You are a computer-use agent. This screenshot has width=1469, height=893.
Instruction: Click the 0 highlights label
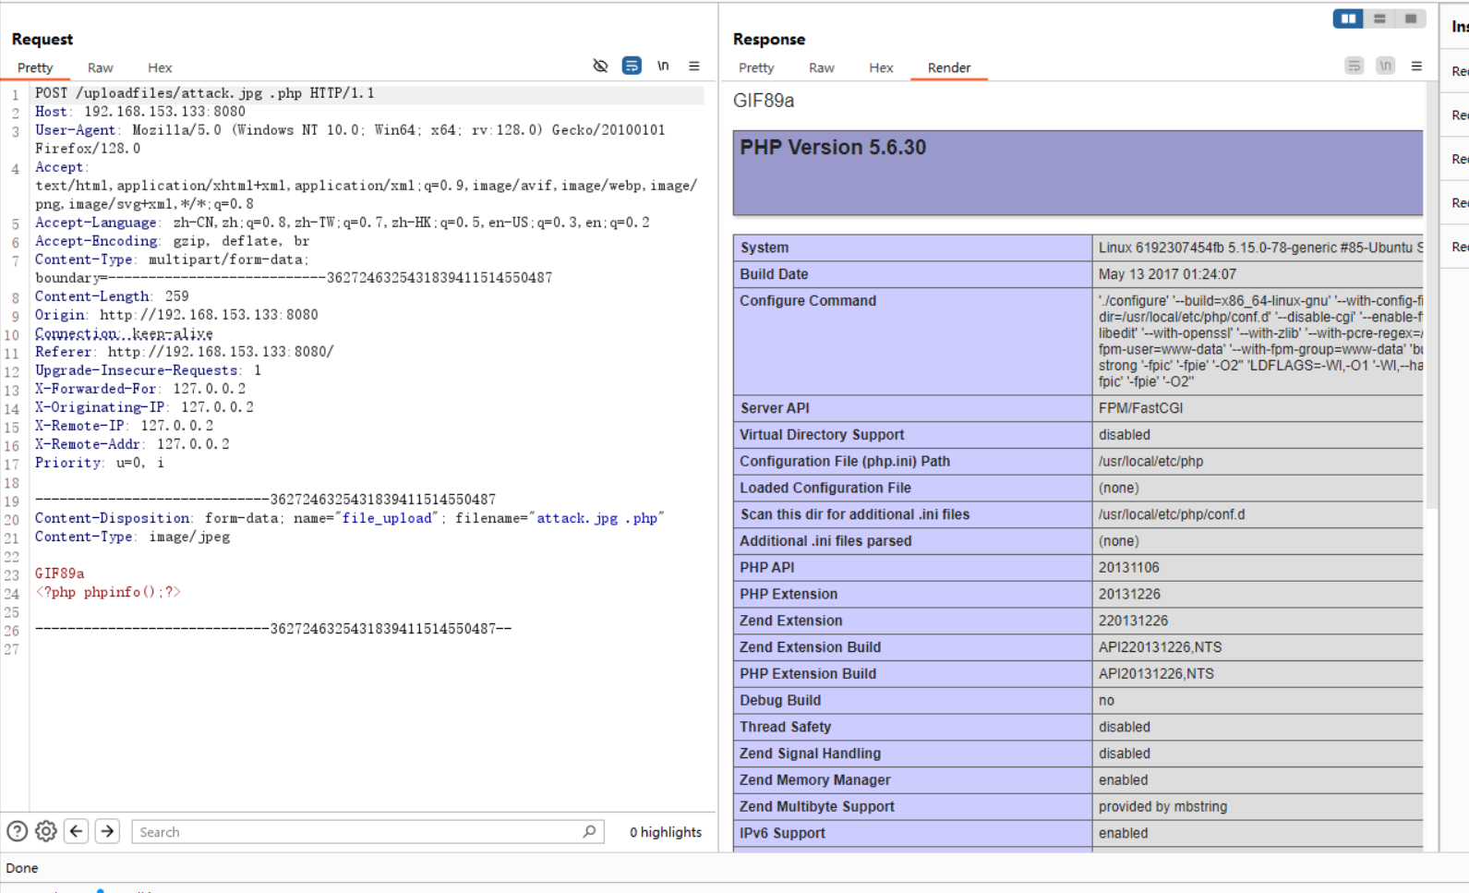pyautogui.click(x=666, y=832)
